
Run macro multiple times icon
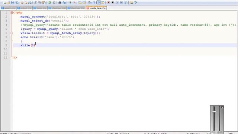pyautogui.click(x=121, y=3)
